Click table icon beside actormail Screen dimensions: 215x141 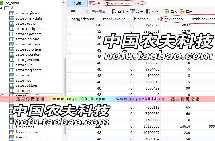(12, 75)
